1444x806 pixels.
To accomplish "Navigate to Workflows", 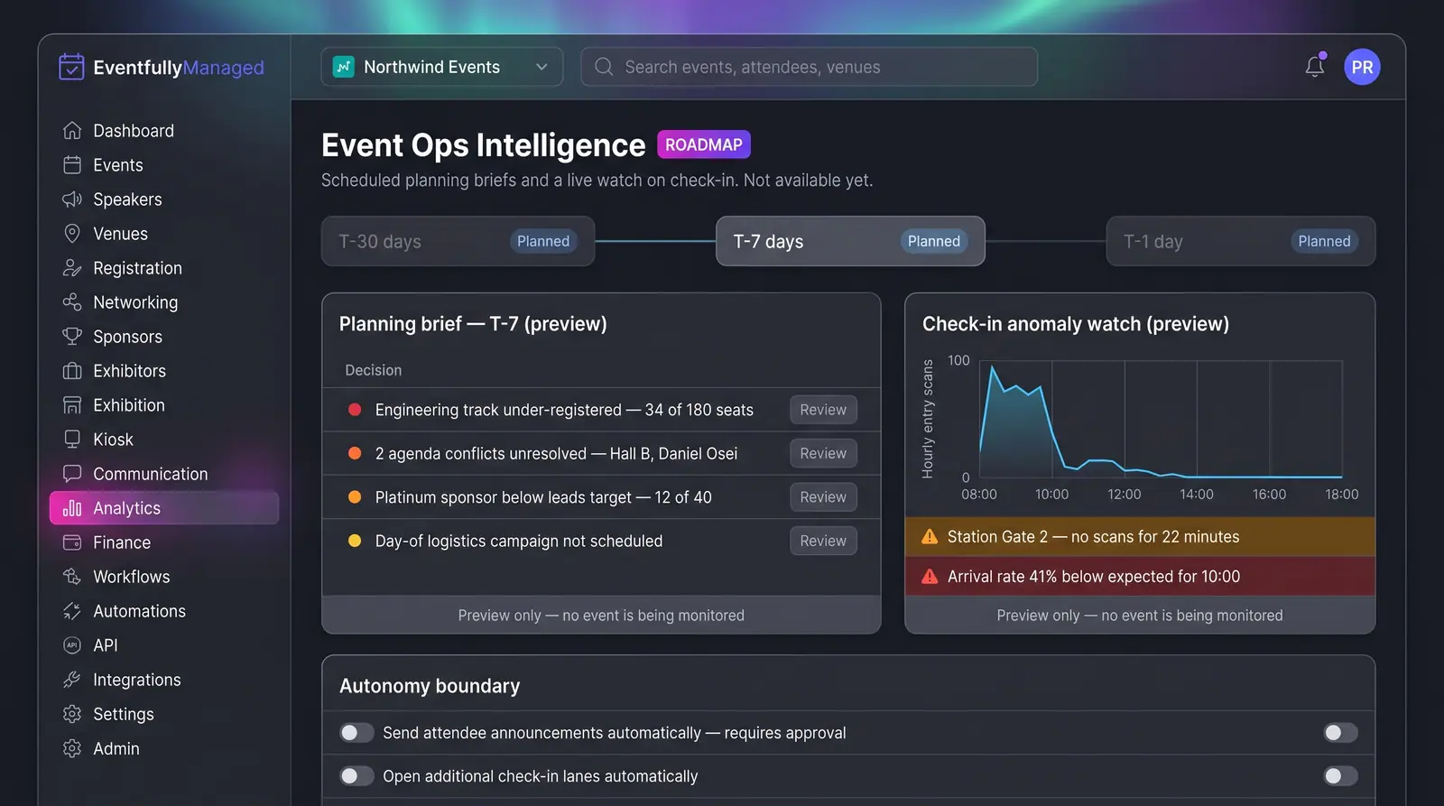I will coord(164,577).
